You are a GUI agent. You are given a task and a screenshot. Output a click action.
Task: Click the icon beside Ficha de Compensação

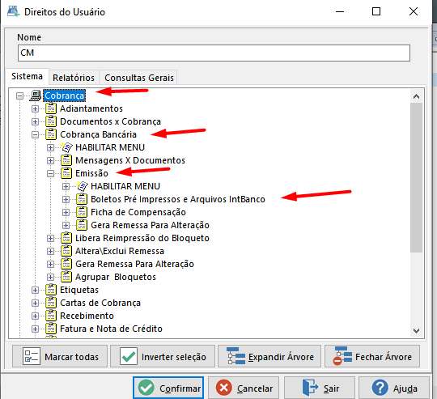tap(82, 212)
